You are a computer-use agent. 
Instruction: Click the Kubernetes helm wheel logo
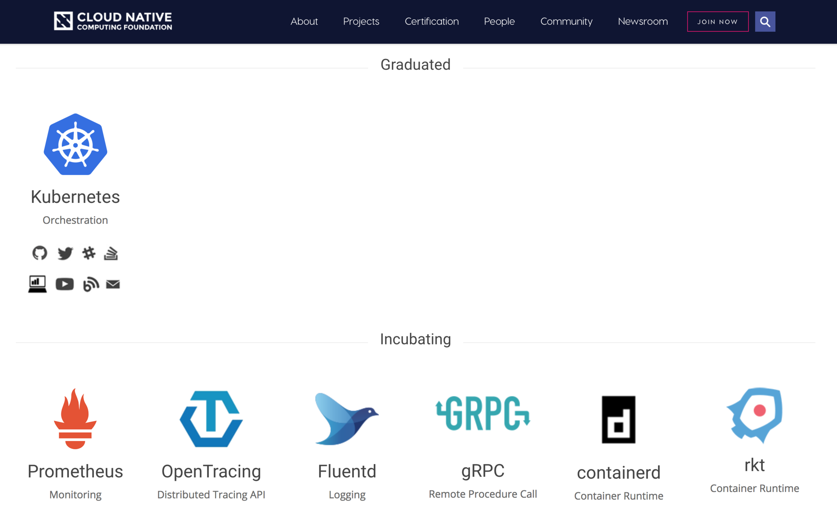coord(75,145)
